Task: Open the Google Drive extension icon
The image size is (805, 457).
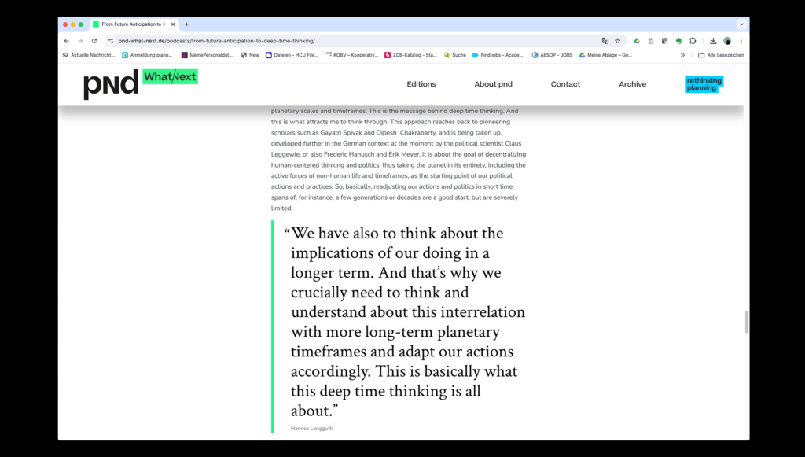Action: click(638, 40)
